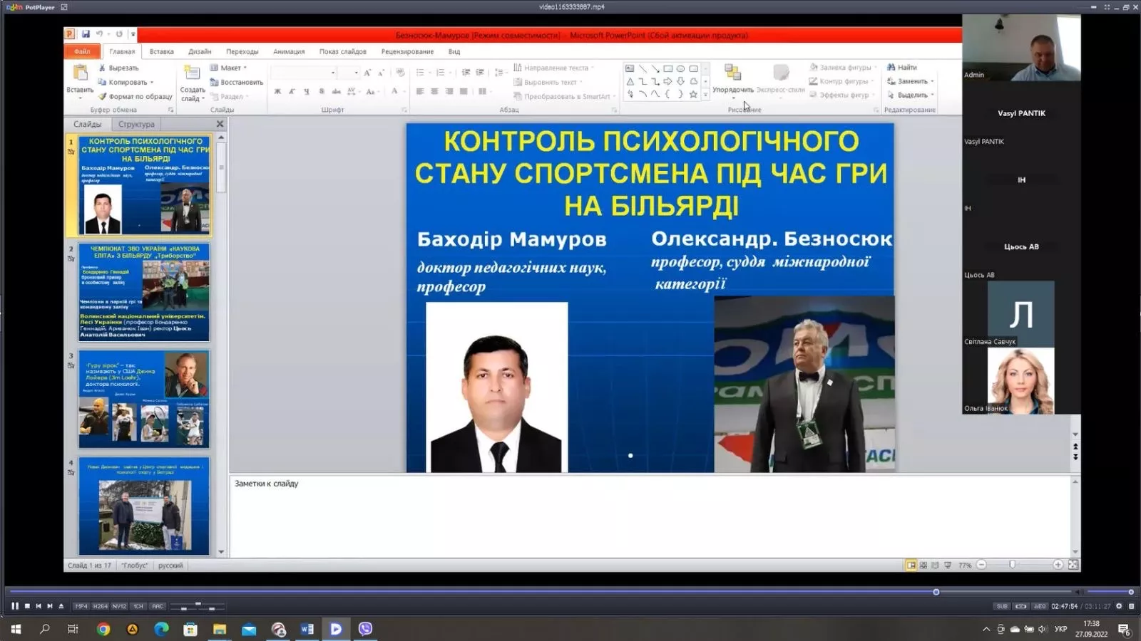
Task: Open the Slide Show view icon in status bar
Action: pyautogui.click(x=948, y=564)
